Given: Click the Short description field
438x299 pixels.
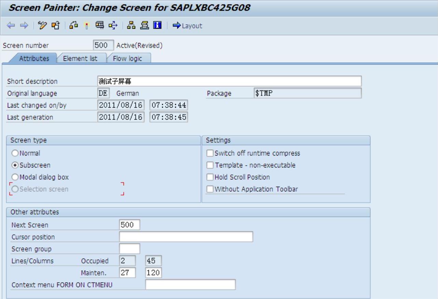Looking at the screenshot, I should (x=229, y=81).
